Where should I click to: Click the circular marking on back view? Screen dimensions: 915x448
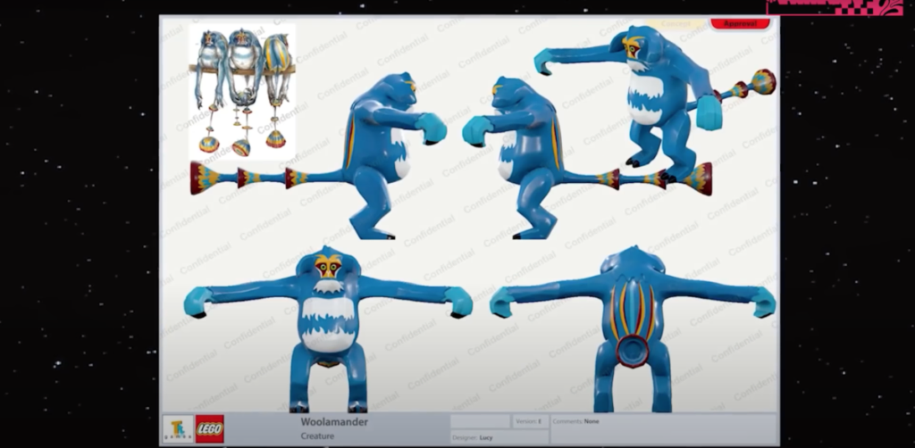[633, 350]
